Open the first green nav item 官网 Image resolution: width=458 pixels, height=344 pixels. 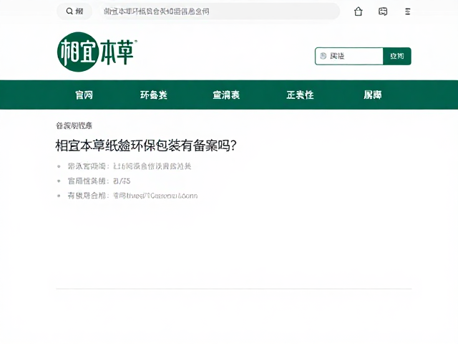[84, 95]
